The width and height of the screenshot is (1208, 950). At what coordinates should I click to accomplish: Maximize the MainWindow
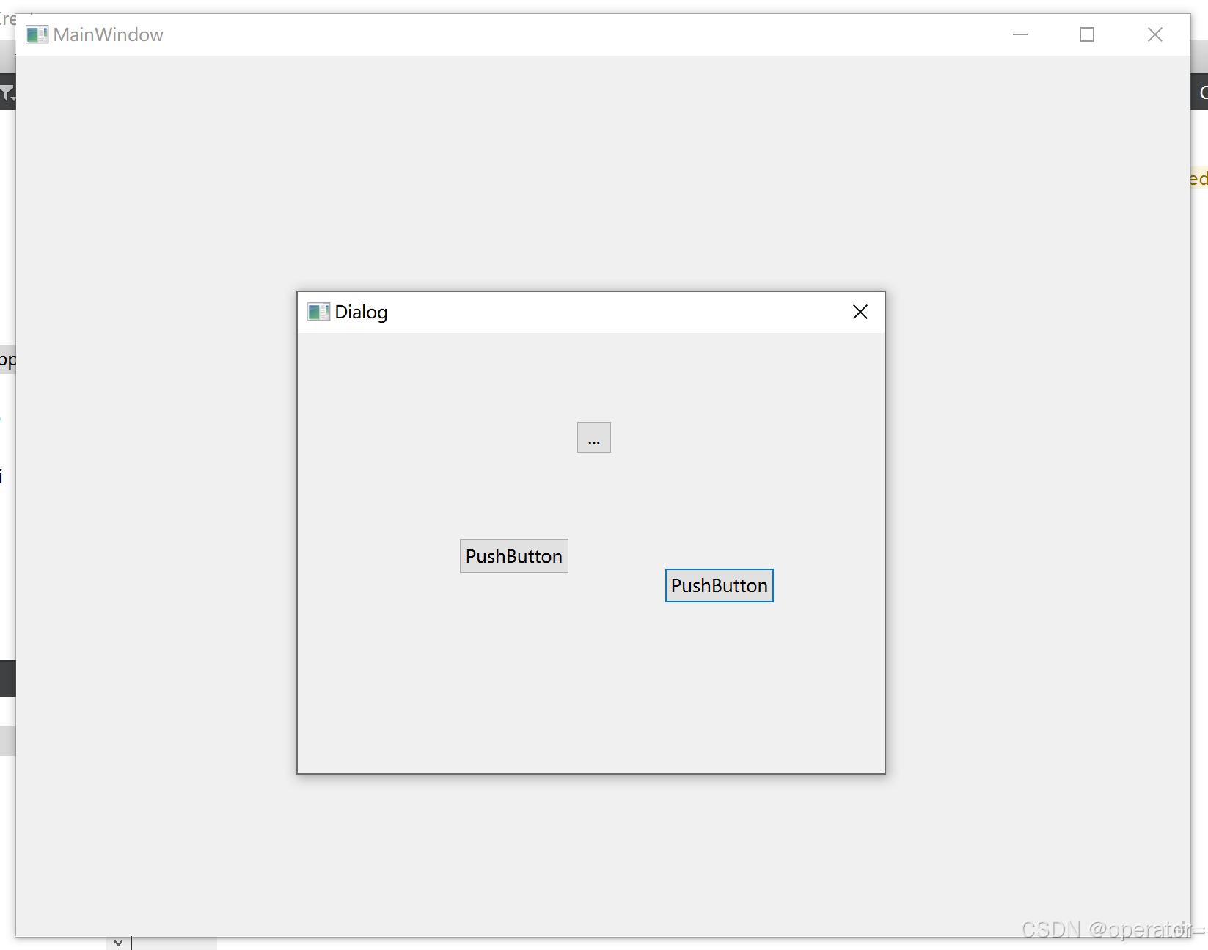point(1087,34)
